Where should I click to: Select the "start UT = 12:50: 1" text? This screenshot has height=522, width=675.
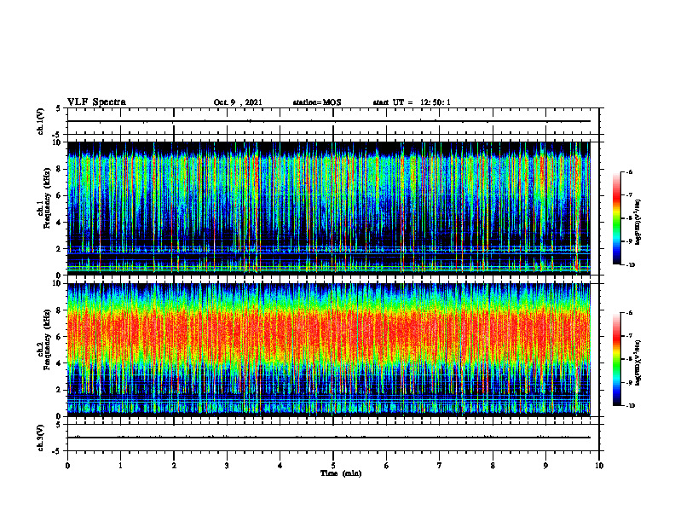[x=412, y=102]
